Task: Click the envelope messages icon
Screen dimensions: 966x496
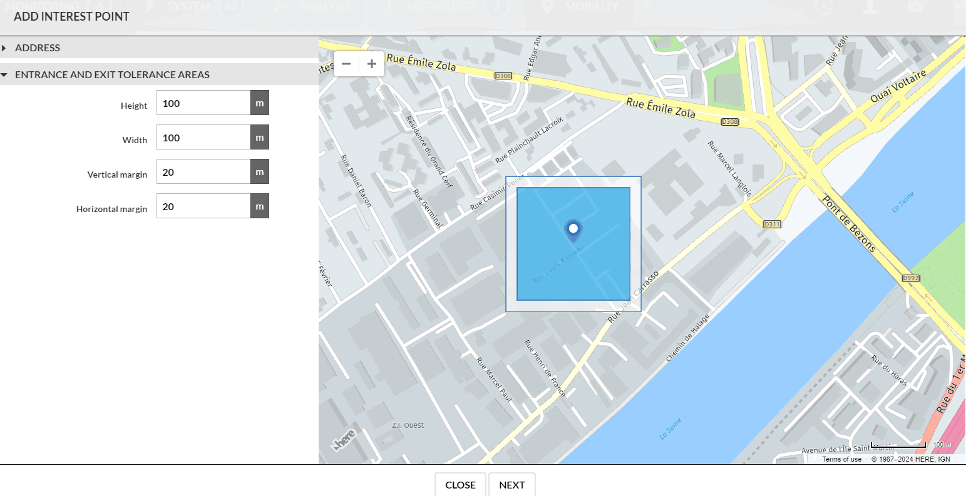Action: pos(915,7)
